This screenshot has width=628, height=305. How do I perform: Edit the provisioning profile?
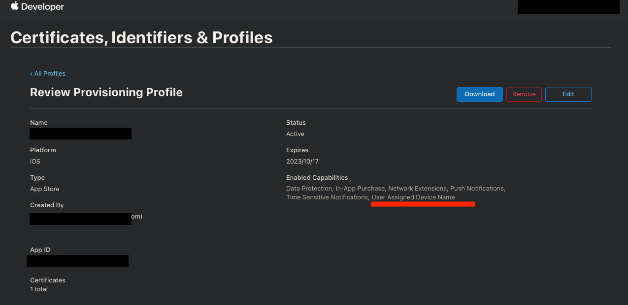click(x=568, y=94)
